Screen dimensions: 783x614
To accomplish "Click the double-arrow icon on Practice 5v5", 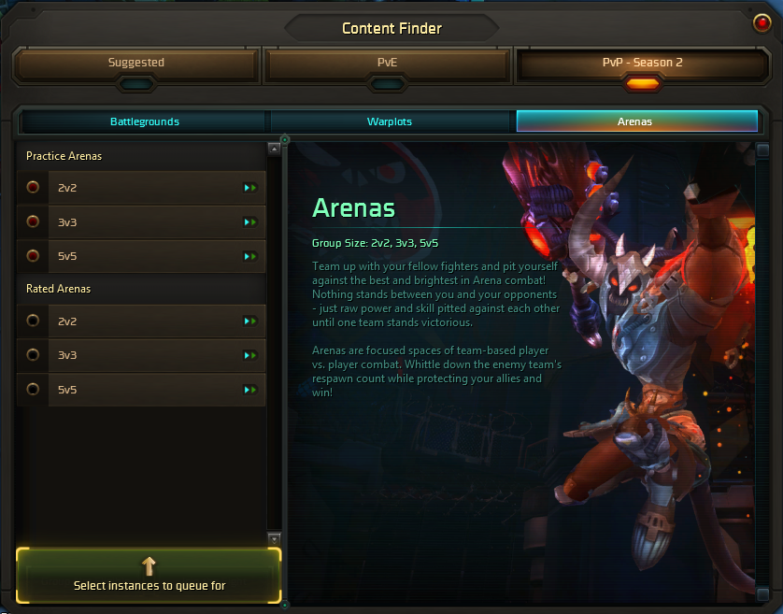I will (250, 256).
